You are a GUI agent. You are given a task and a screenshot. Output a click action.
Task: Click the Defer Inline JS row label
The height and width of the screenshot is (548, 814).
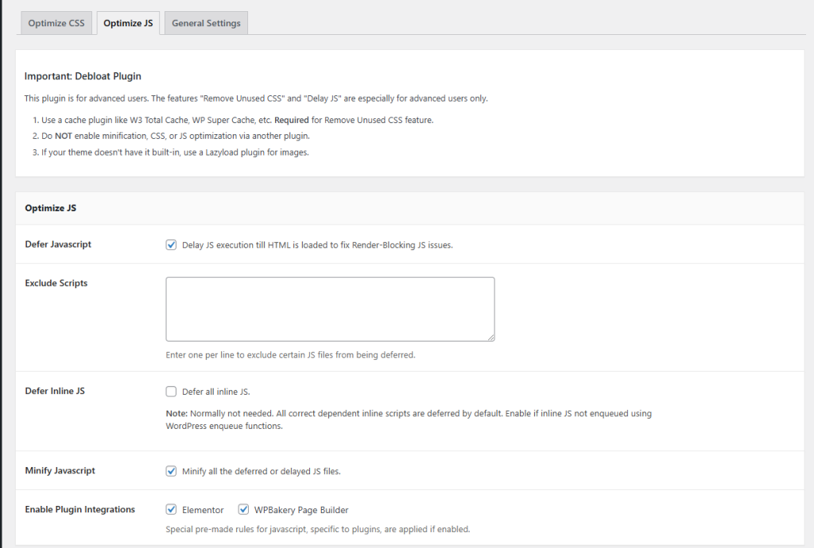55,392
